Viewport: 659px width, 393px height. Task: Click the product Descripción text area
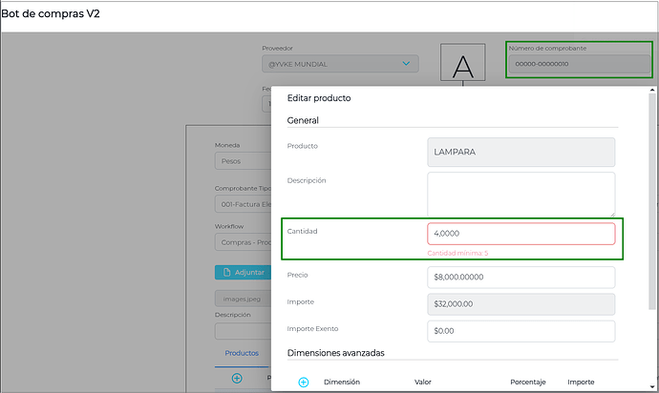(521, 194)
